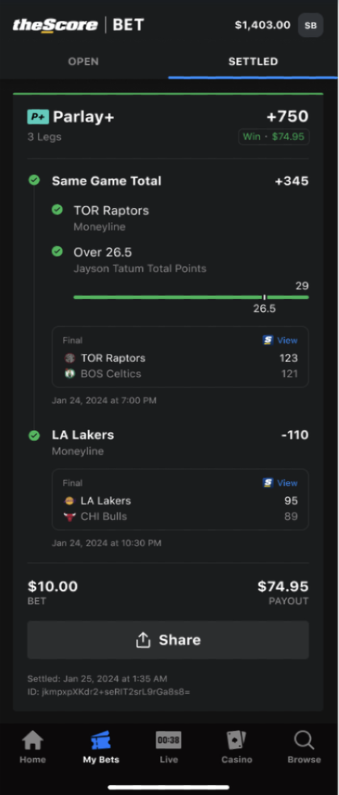View the Raptors vs Celtics game
Viewport: 339px width, 795px height.
(x=281, y=340)
